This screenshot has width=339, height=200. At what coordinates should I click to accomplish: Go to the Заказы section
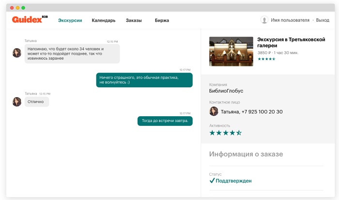point(134,20)
